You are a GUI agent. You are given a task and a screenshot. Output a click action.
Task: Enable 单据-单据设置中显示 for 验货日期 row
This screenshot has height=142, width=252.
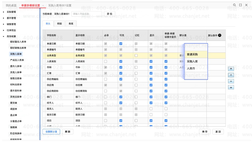coord(166,115)
